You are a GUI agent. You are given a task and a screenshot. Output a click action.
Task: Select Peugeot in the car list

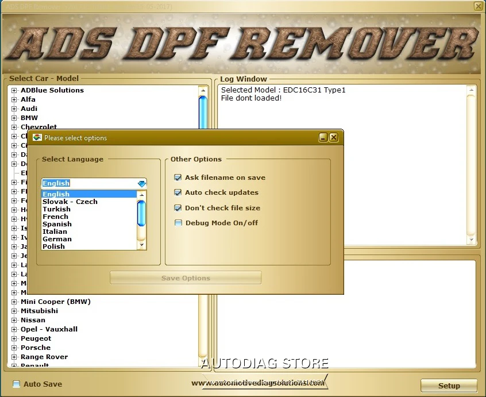tap(36, 338)
